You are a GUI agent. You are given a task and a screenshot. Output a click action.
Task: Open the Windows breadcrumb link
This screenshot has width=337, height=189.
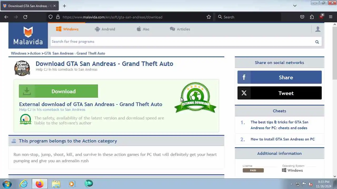click(19, 53)
